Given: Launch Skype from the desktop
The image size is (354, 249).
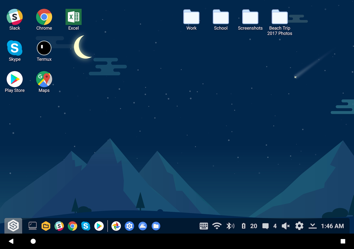Looking at the screenshot, I should pyautogui.click(x=15, y=48).
